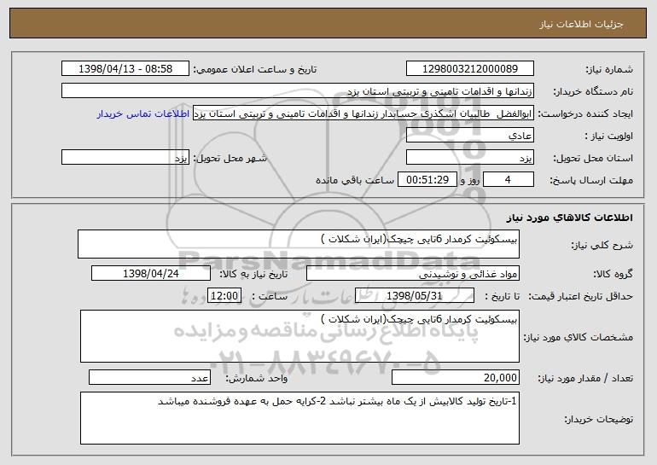This screenshot has height=465, width=657.
Task: Click the شهر محل تحویل field
Action: click(x=125, y=158)
